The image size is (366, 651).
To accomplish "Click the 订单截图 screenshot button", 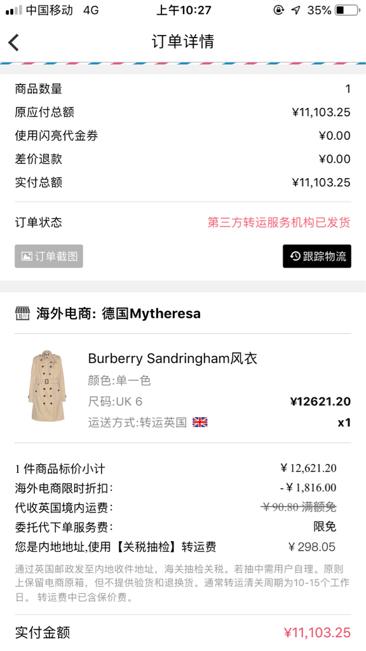I will (x=49, y=256).
